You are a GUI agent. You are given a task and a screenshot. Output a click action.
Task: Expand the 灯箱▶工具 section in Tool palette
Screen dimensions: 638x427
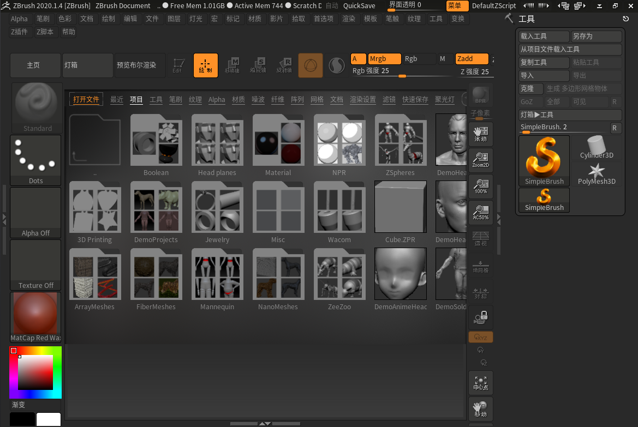click(x=569, y=115)
